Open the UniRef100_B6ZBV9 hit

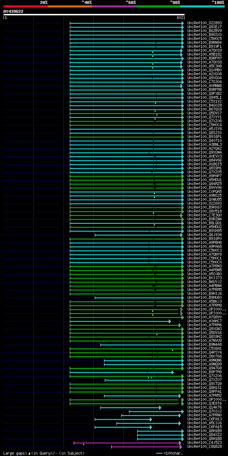pos(204,31)
